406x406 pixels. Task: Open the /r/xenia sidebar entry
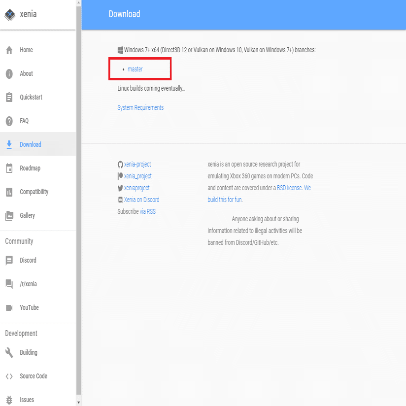tap(38, 284)
